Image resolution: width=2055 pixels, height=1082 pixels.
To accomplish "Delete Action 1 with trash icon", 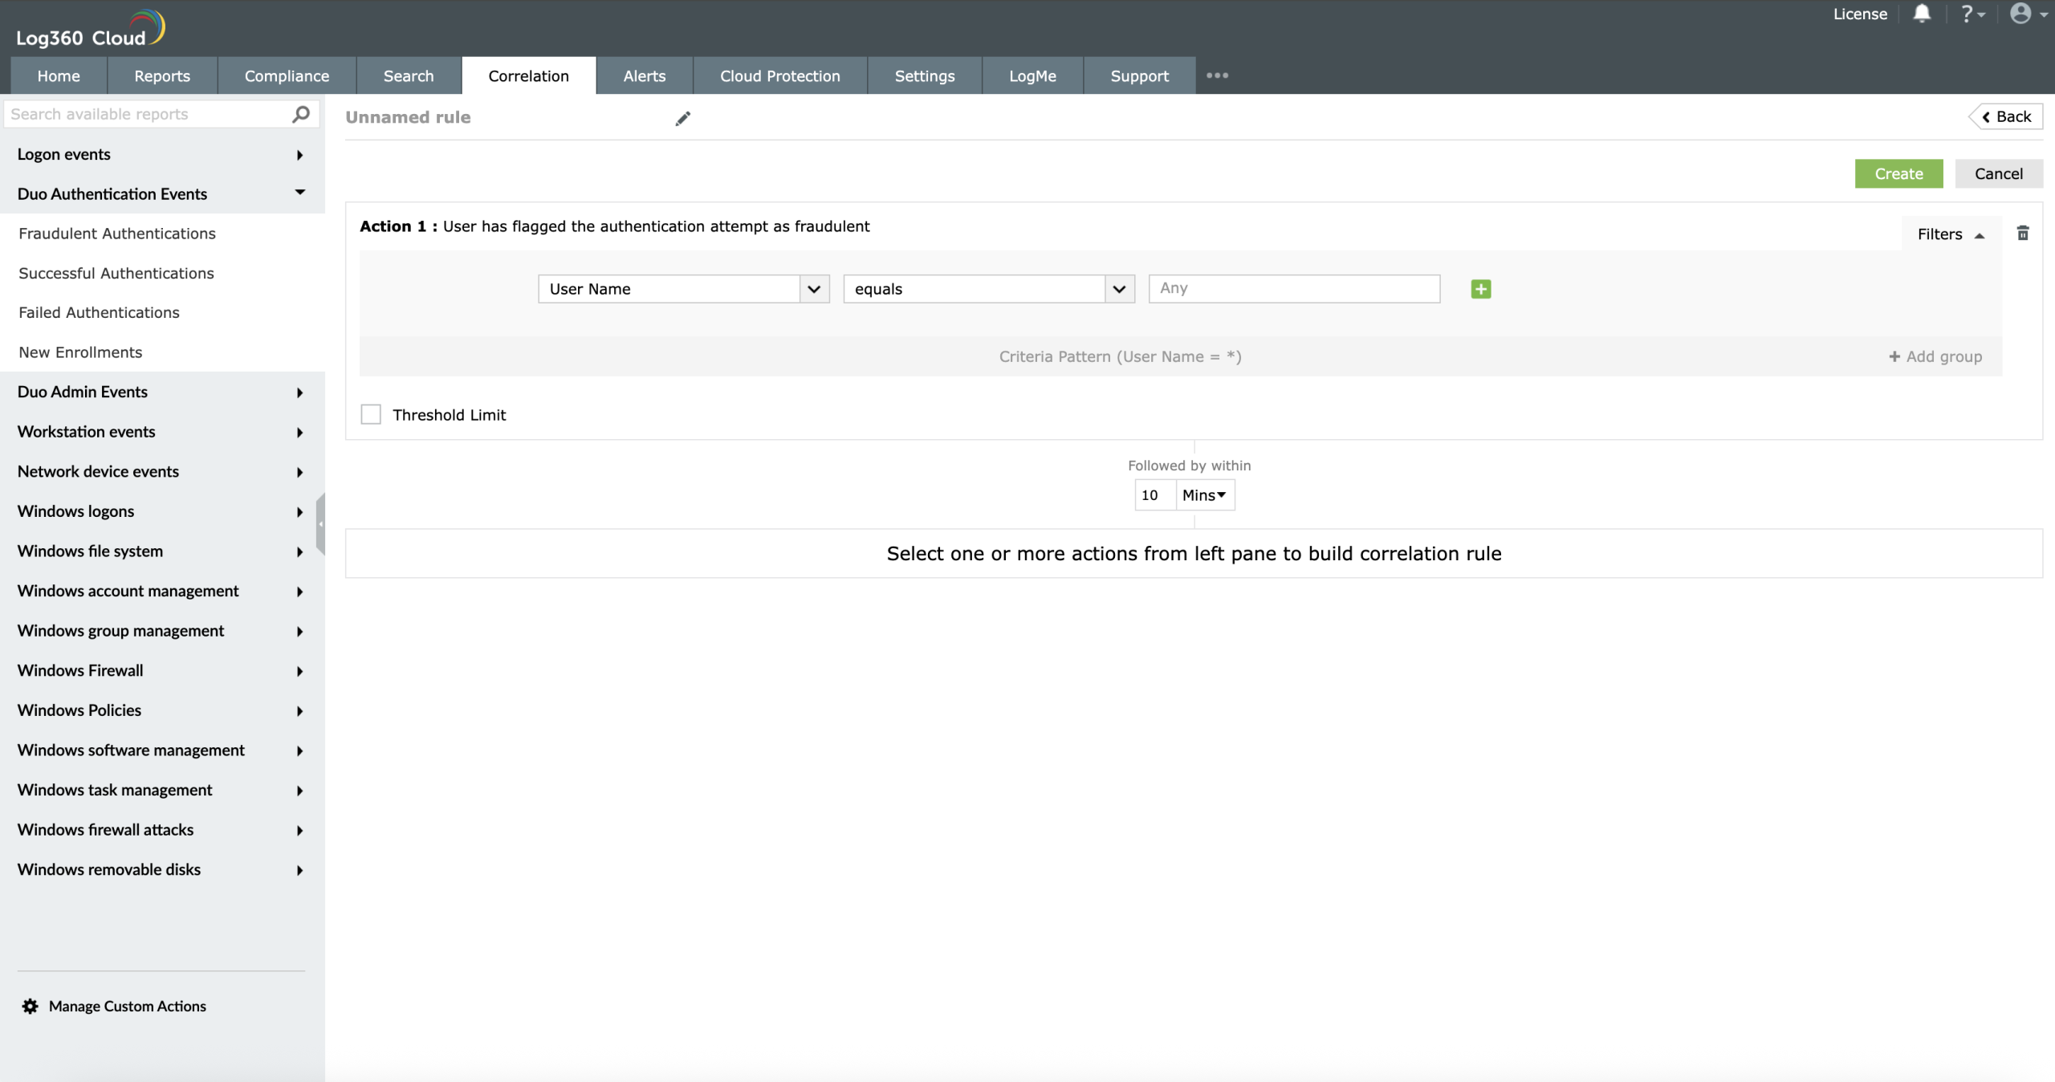I will [2022, 234].
